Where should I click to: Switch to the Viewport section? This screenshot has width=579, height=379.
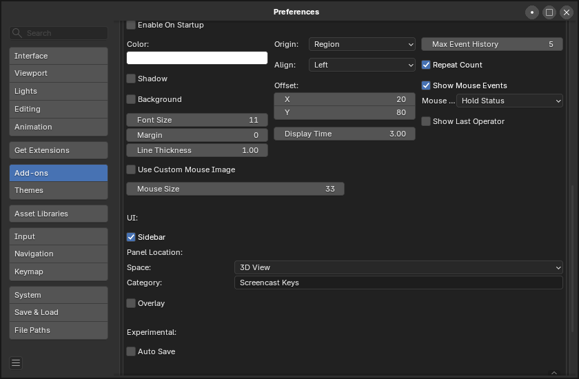pos(59,74)
